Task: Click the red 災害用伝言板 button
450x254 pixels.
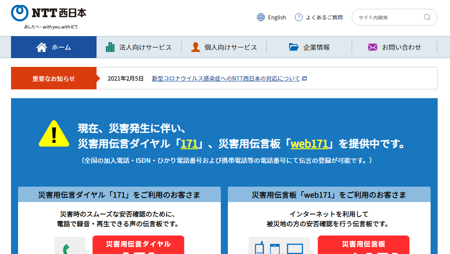Action: (x=364, y=245)
